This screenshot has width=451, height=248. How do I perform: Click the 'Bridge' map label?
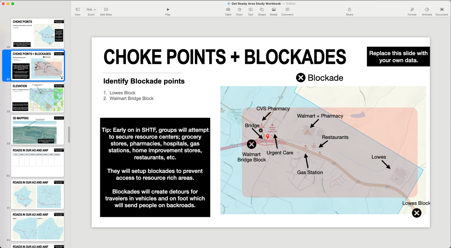pyautogui.click(x=252, y=126)
